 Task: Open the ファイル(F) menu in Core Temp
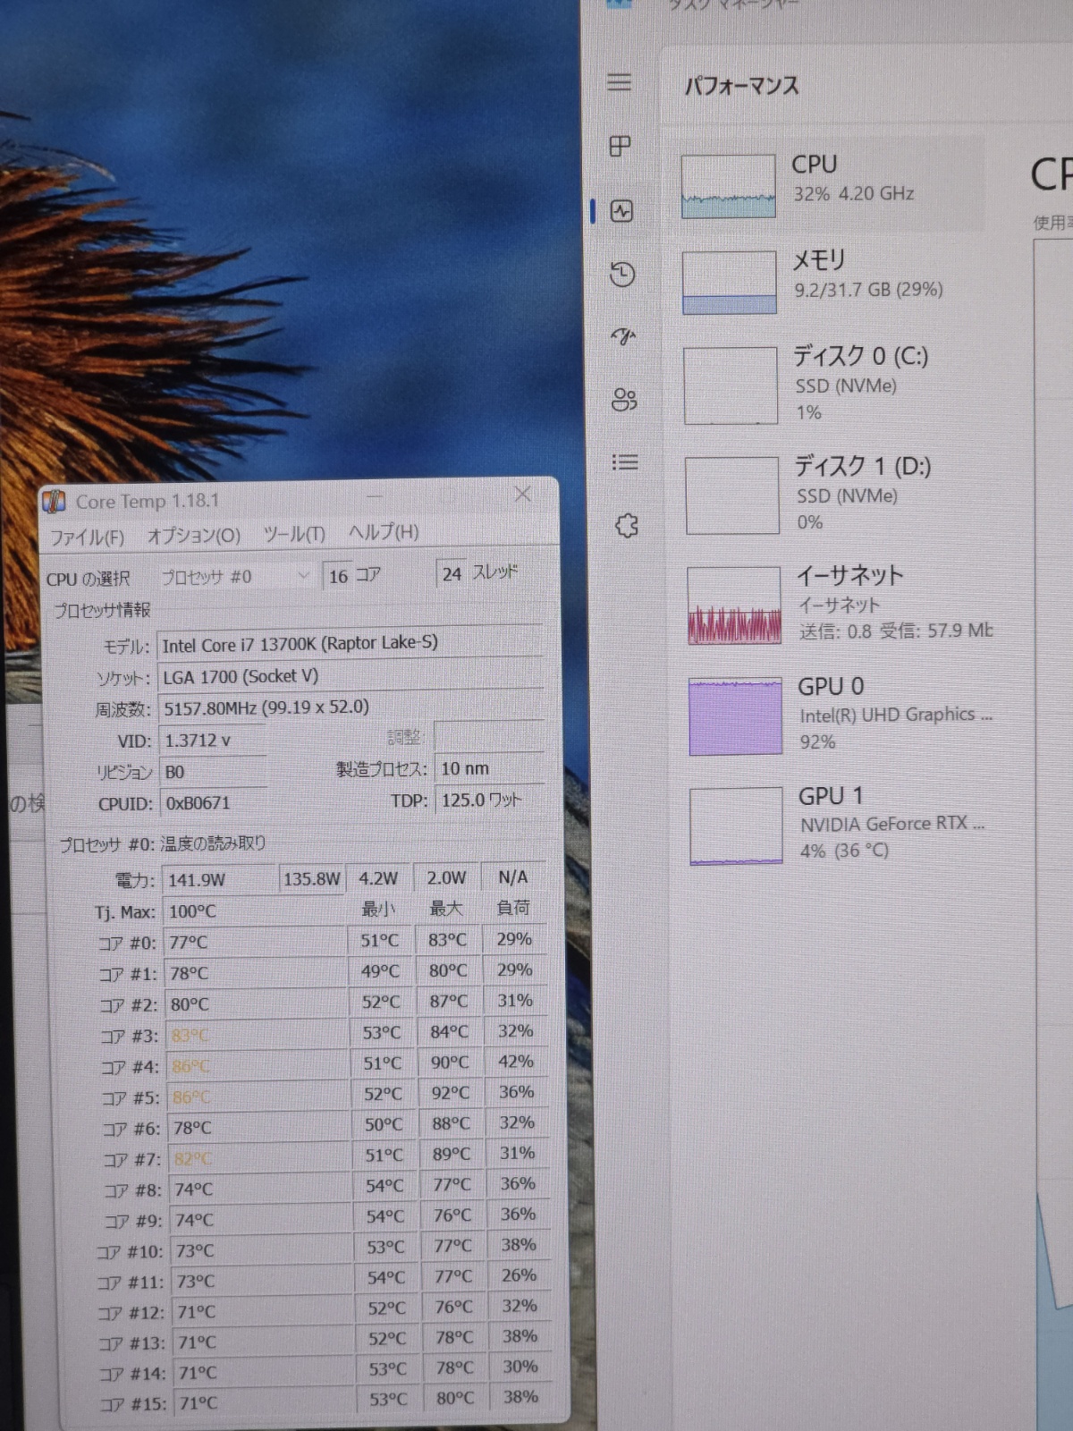tap(87, 537)
